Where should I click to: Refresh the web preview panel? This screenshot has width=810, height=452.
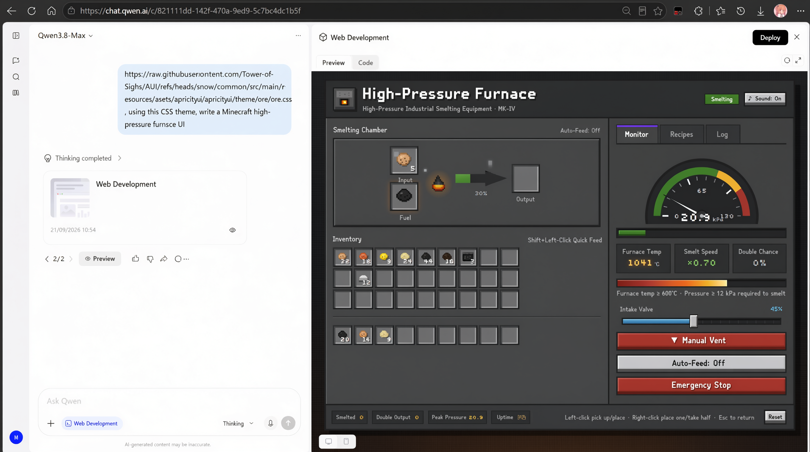tap(787, 60)
